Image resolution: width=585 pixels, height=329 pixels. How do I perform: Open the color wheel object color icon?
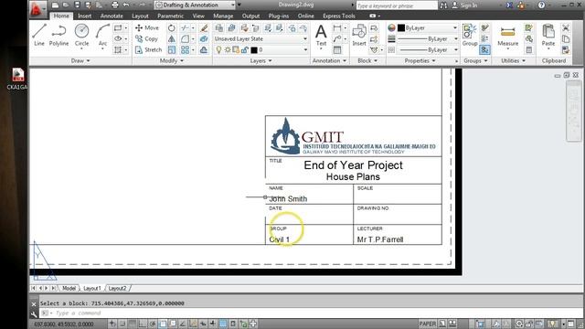pos(391,28)
